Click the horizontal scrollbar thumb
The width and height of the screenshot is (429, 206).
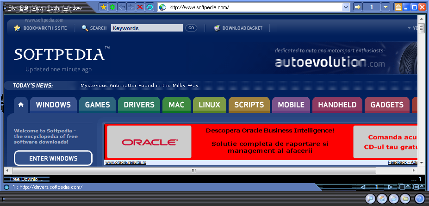click(194, 170)
